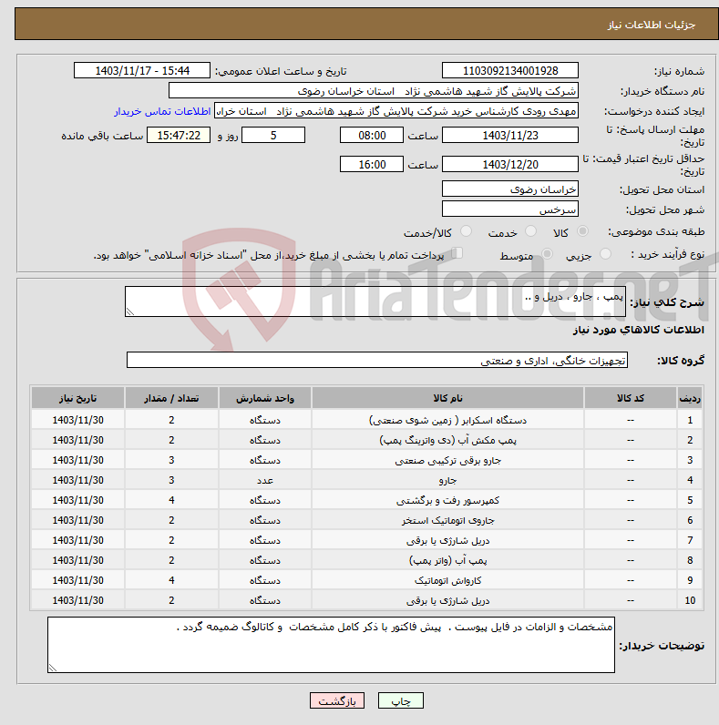Click the buyer organization name field
The image size is (719, 725).
[x=374, y=91]
